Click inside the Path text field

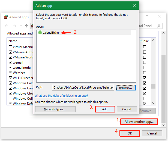tap(83, 87)
